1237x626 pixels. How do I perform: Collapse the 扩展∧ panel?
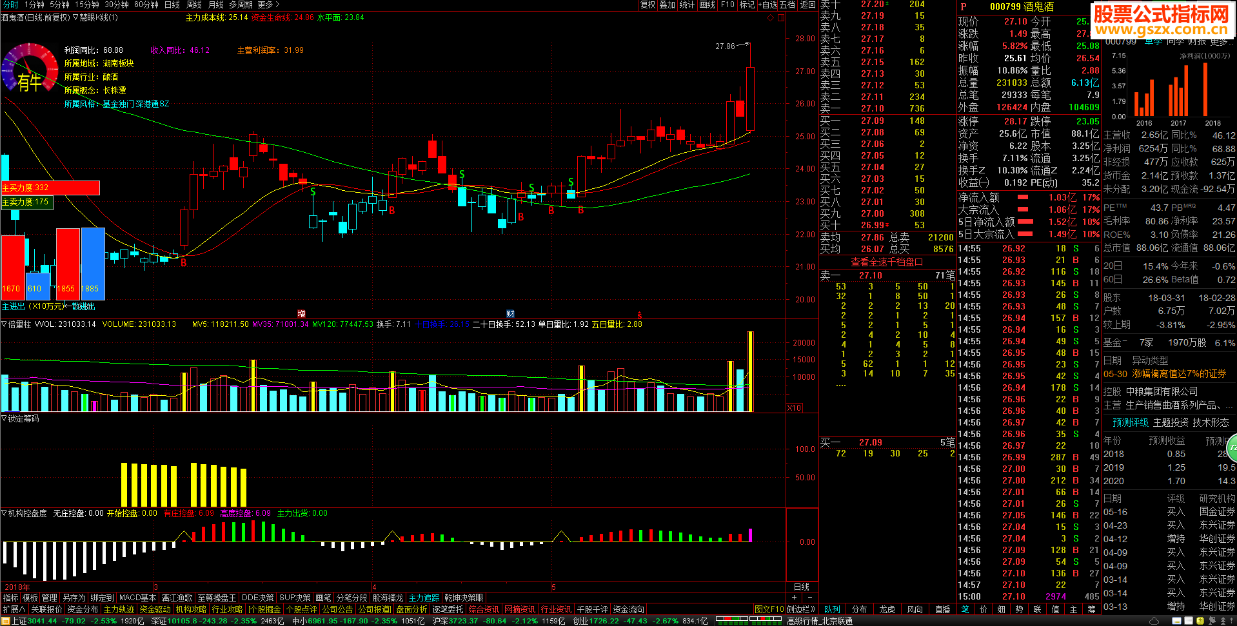14,609
